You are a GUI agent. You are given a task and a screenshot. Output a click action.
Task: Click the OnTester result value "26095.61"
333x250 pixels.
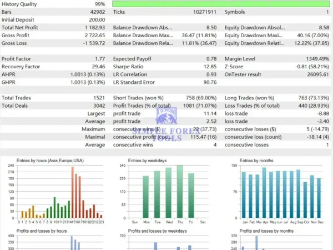(x=318, y=74)
